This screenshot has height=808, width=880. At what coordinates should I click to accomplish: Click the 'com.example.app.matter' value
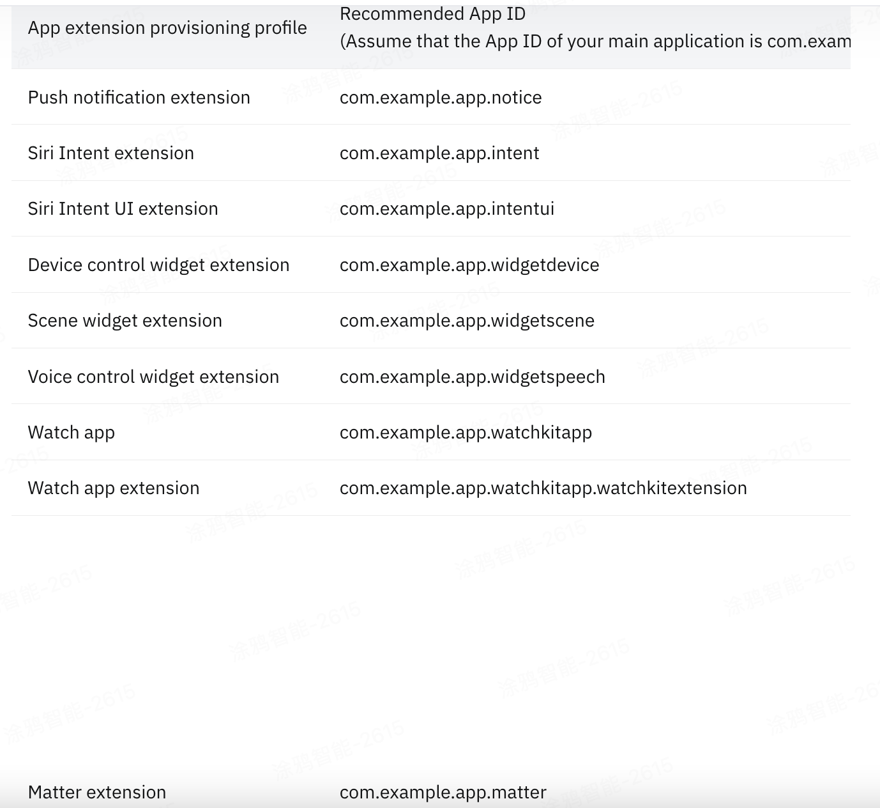click(443, 793)
